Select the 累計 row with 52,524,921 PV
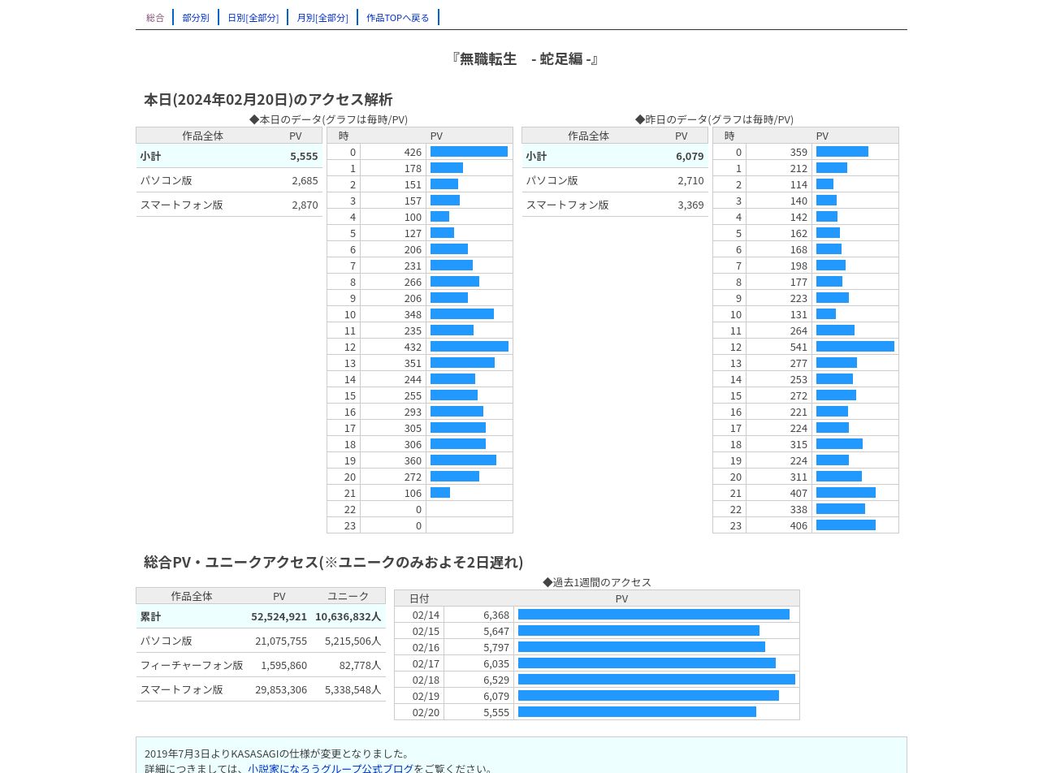Image resolution: width=1043 pixels, height=773 pixels. pos(261,616)
